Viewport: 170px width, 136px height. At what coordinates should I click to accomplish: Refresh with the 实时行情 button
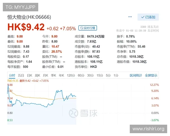[x=88, y=28]
